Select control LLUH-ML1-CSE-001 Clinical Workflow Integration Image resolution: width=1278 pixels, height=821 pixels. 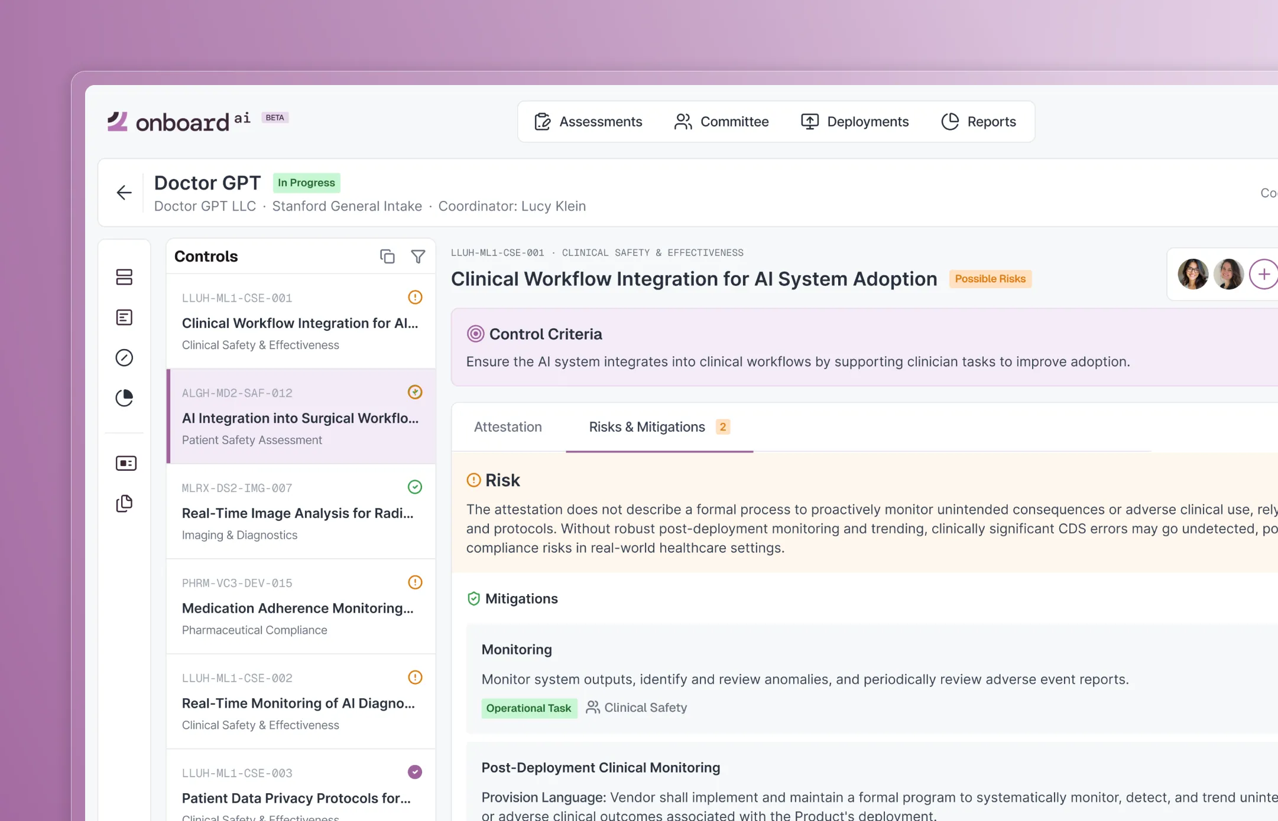(301, 321)
